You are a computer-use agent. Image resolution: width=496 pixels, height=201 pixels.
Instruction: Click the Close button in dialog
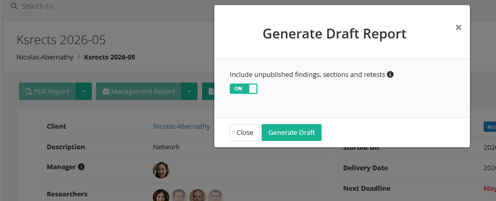245,132
